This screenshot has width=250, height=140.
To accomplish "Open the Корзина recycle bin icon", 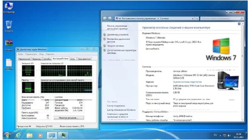I will tap(9, 27).
